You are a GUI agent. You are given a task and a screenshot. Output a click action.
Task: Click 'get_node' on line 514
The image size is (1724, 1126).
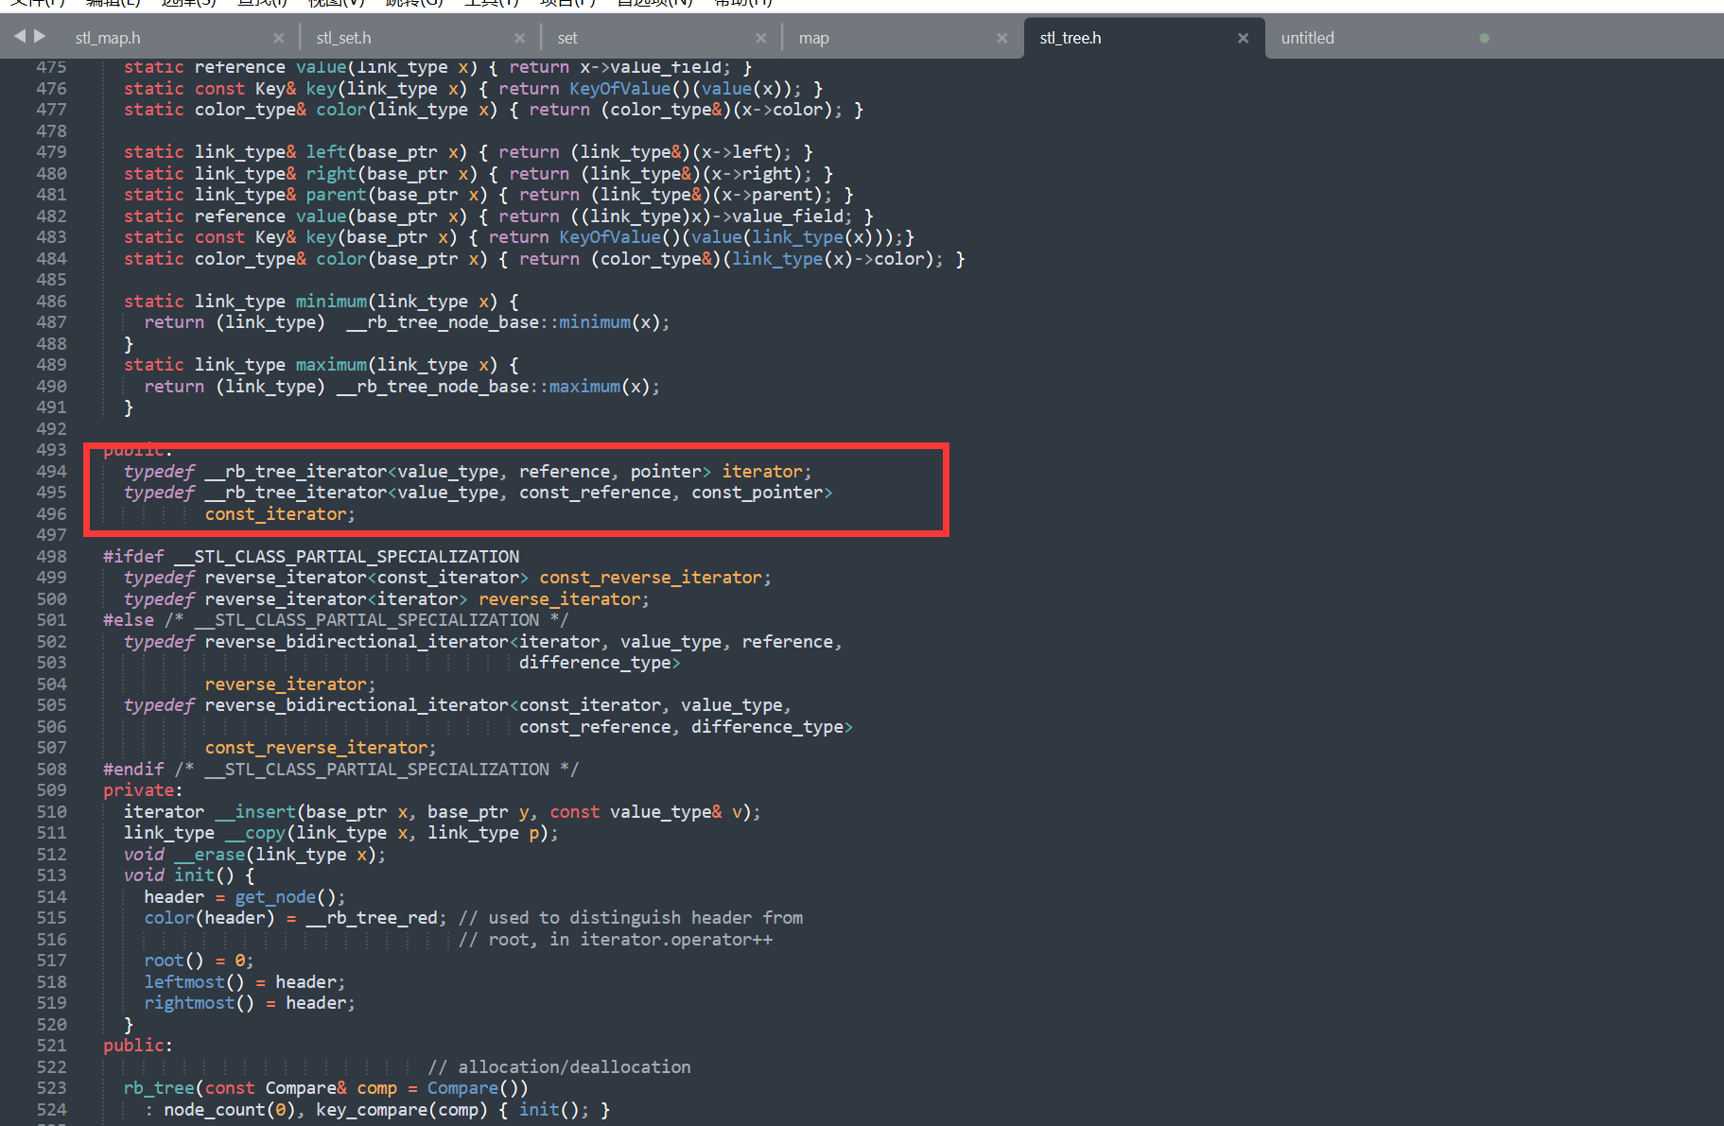275,897
